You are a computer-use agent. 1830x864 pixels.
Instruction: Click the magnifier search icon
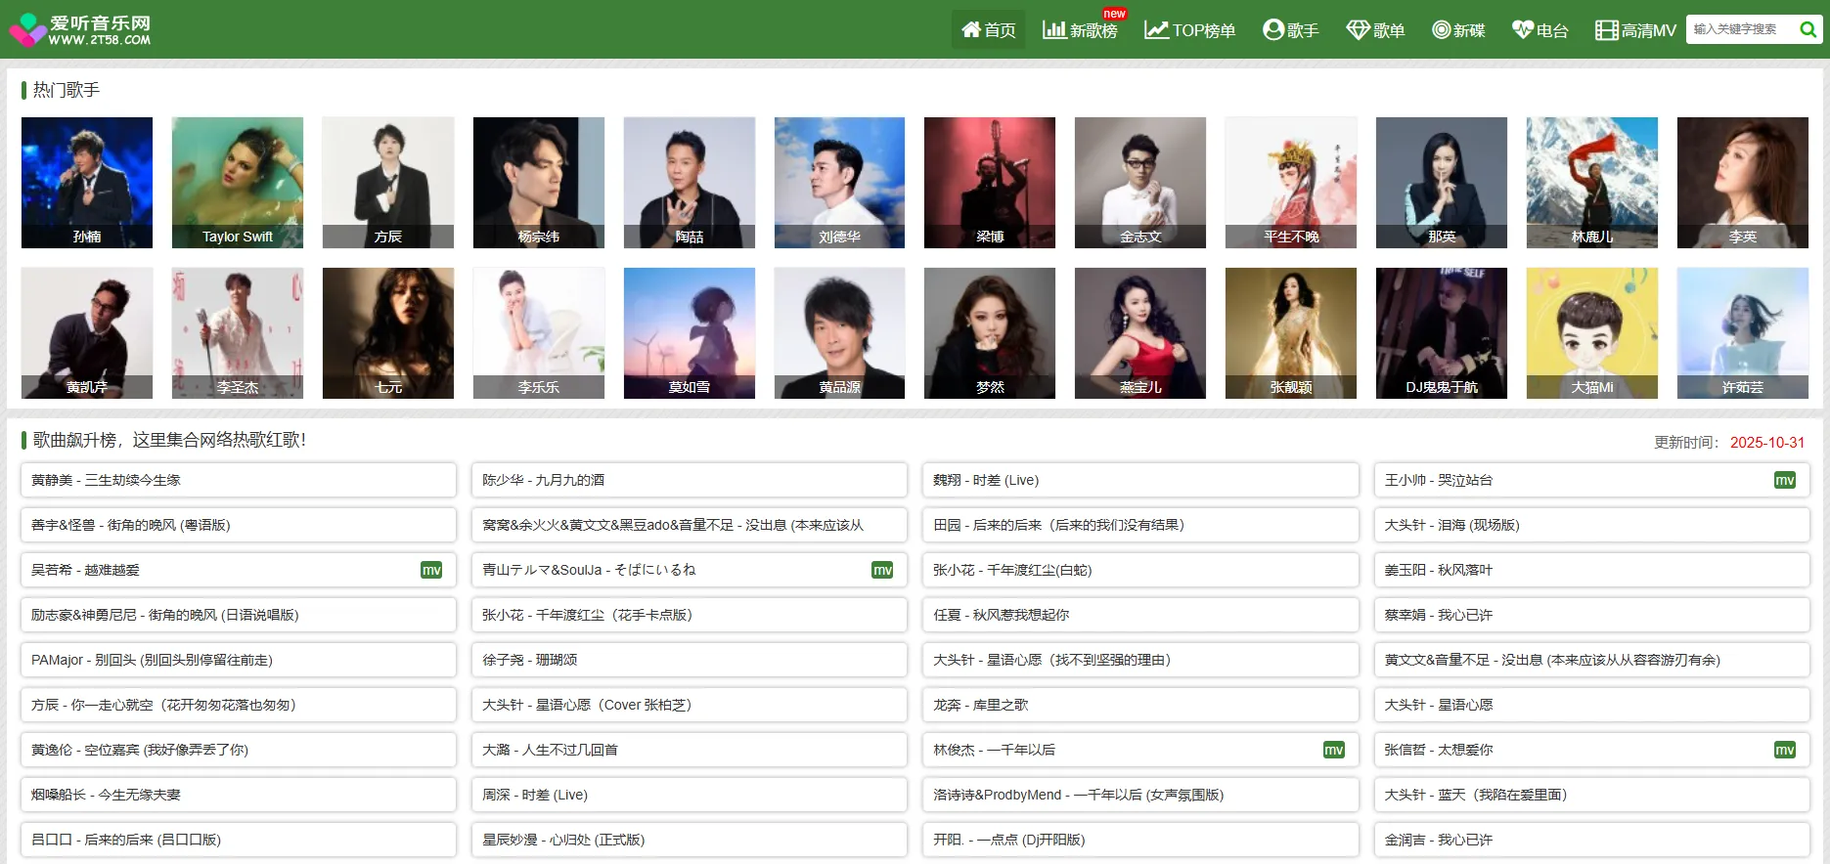pos(1808,29)
